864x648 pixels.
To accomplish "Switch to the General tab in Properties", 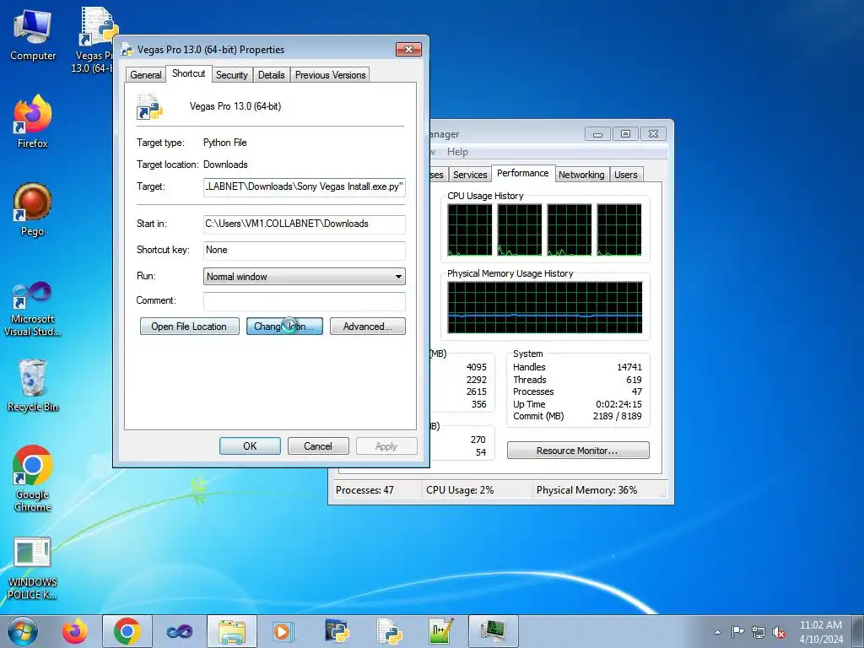I will point(145,75).
